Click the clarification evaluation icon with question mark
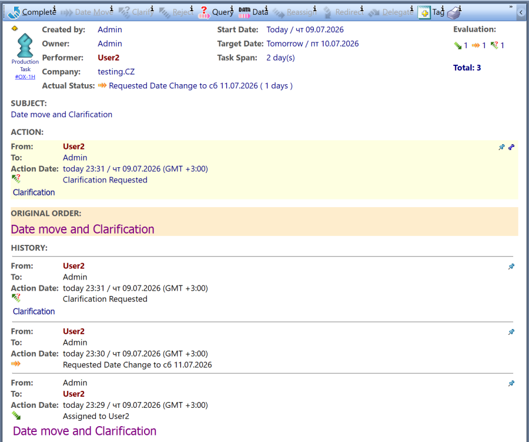 (494, 45)
